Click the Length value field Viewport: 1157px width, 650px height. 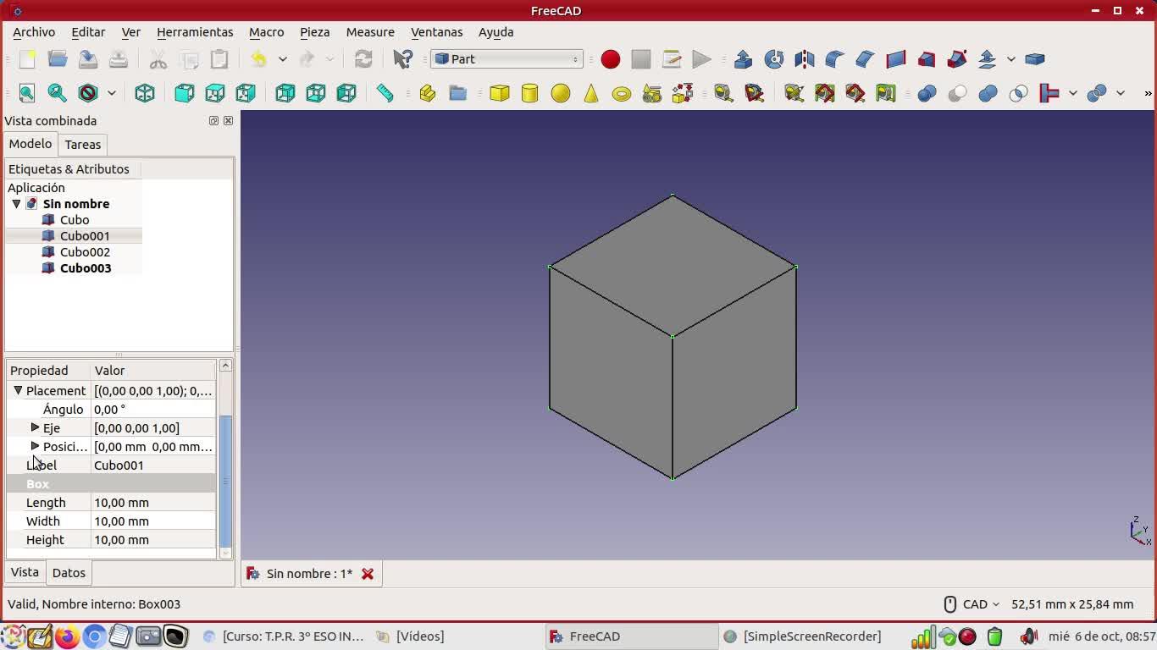[152, 503]
